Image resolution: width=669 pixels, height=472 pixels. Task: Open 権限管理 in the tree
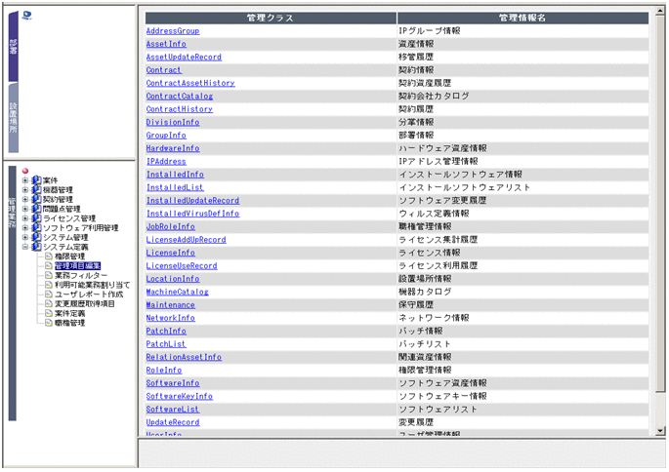(x=70, y=256)
